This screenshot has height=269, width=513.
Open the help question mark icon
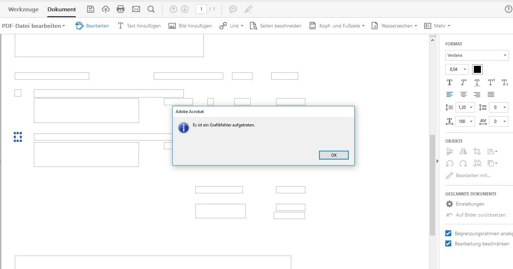tap(508, 9)
